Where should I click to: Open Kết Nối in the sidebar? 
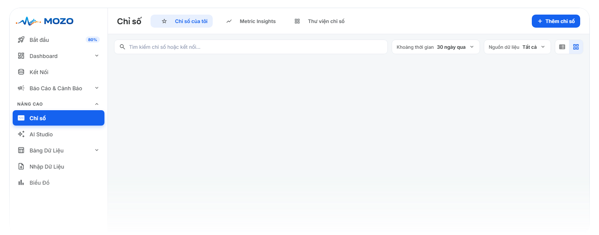pos(58,72)
